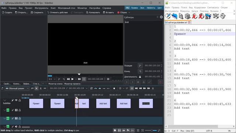Click the Notepad++ close all files icon
This screenshot has width=236, height=133.
tap(201, 16)
